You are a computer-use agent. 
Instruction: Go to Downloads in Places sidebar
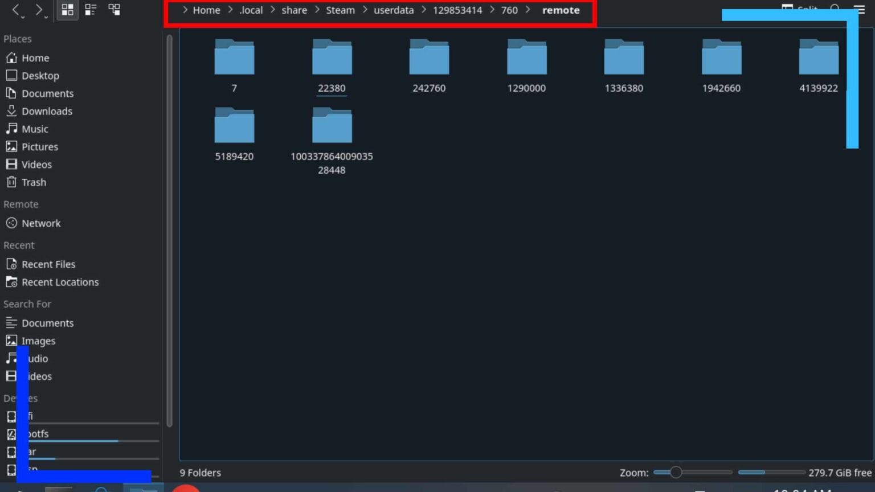(47, 111)
